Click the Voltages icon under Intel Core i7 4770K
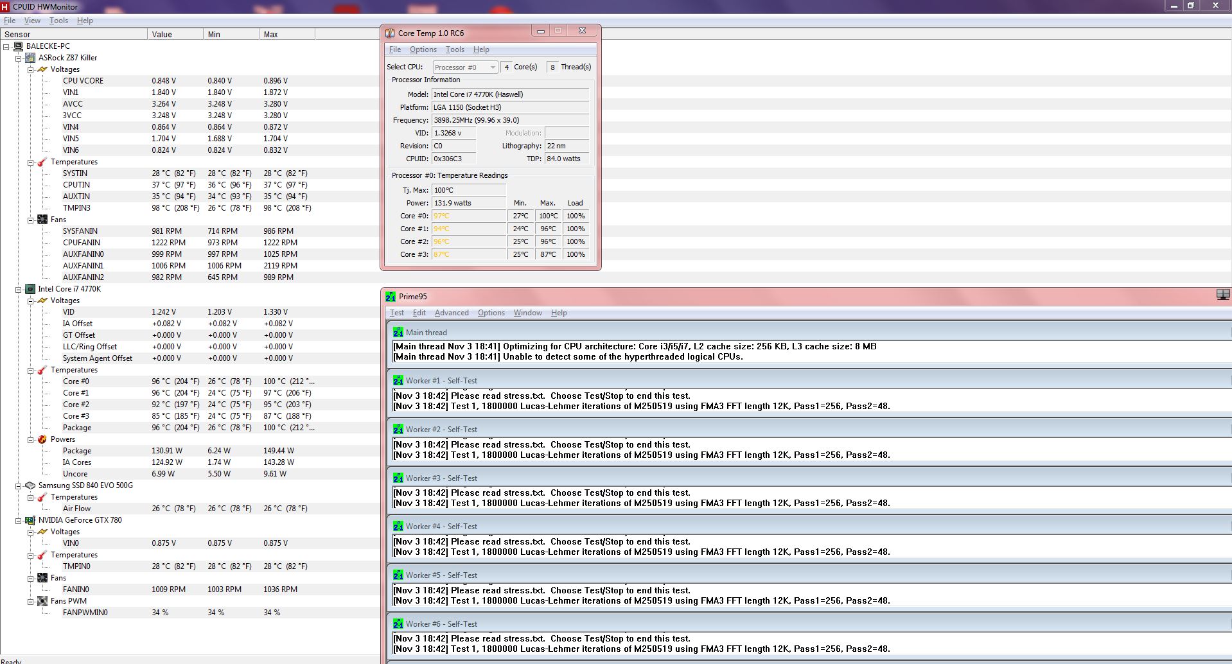Screen dimensions: 1232x664 tap(42, 301)
